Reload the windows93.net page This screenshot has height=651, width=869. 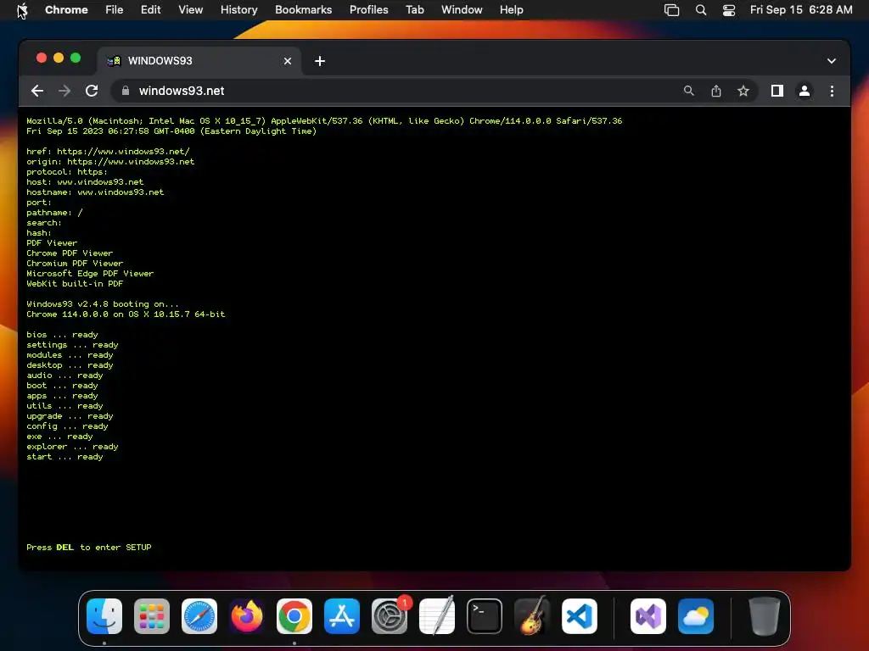(92, 91)
